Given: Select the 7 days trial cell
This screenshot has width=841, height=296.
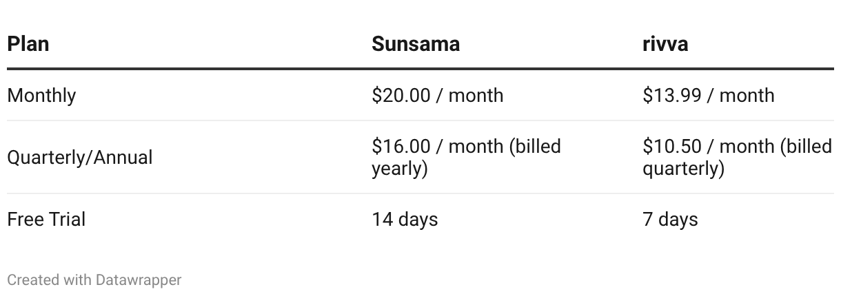Looking at the screenshot, I should [670, 220].
